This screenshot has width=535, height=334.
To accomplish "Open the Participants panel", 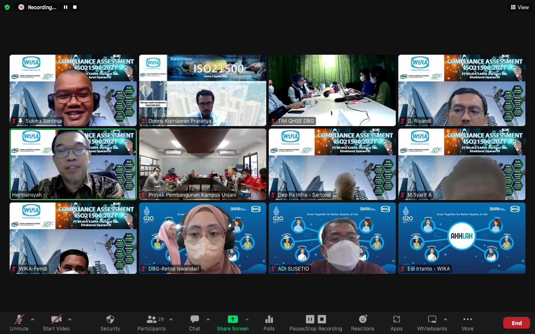I will click(151, 322).
